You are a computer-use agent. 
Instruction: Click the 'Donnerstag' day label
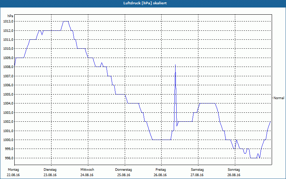coord(123,170)
